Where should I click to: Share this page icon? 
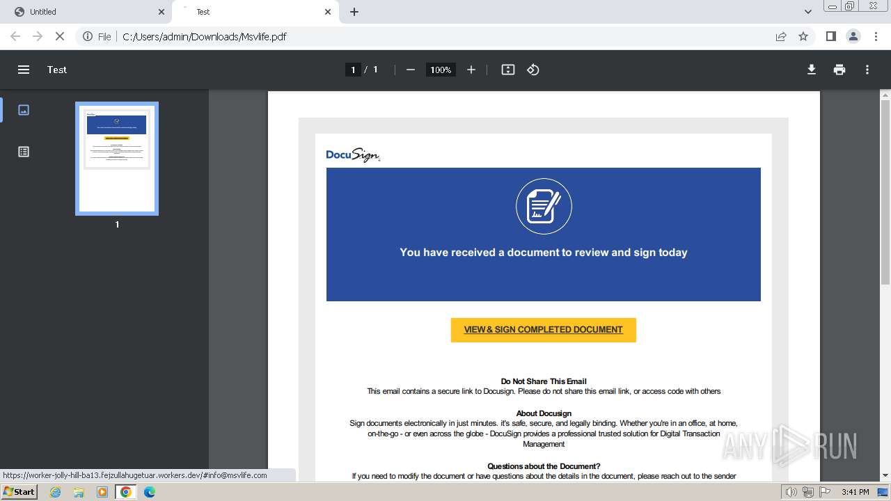(781, 36)
